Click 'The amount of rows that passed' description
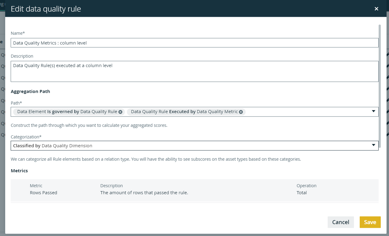The height and width of the screenshot is (236, 389). pos(144,193)
